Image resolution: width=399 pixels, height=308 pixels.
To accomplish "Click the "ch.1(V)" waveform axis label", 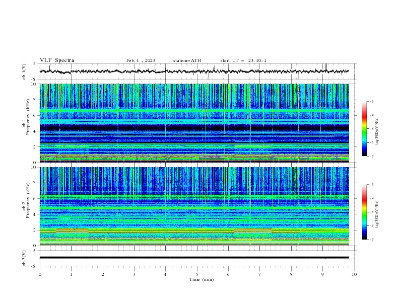I will [24, 71].
